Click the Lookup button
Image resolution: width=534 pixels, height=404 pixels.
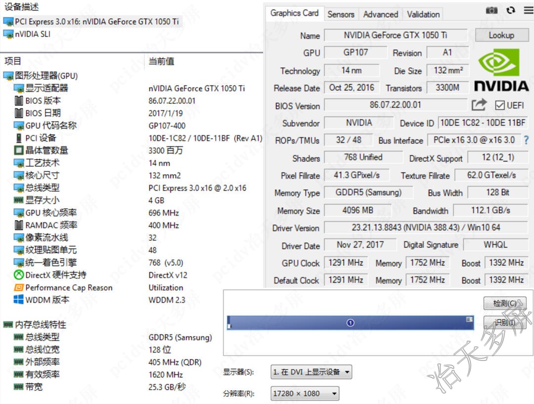(x=502, y=35)
